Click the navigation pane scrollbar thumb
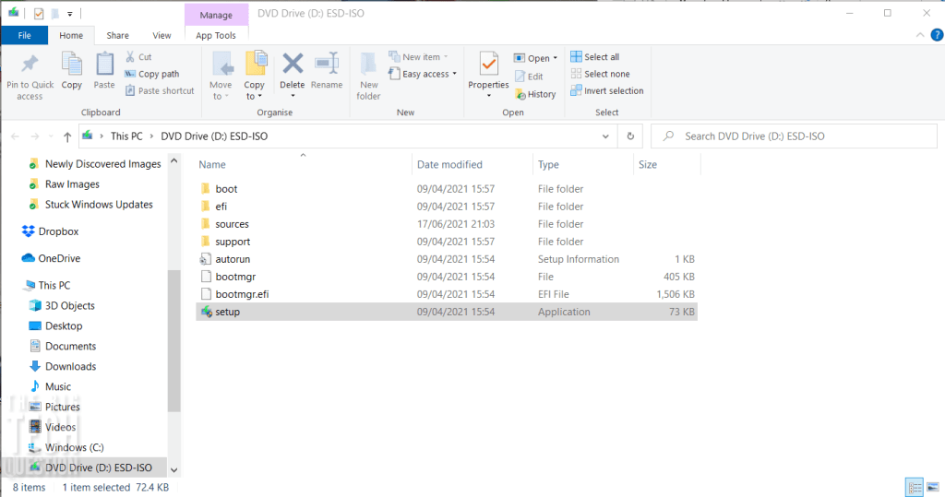 coord(174,340)
